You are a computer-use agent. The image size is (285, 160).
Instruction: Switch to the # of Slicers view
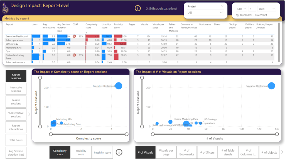[x=207, y=152]
